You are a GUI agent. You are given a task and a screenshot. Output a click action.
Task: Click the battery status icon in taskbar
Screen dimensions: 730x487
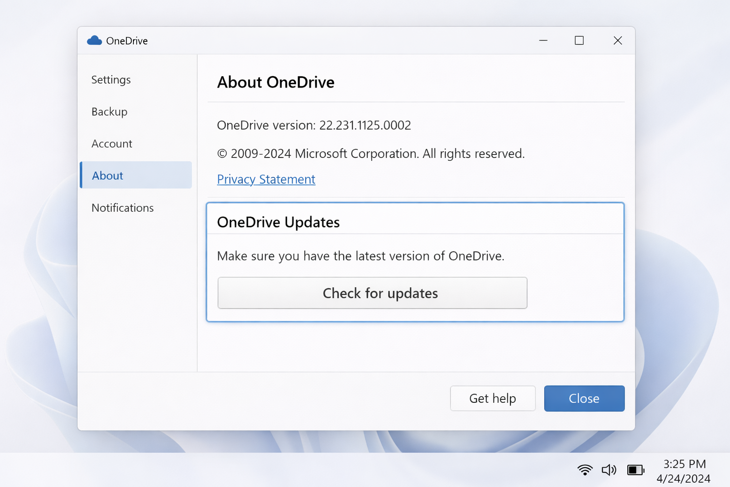[x=635, y=470]
